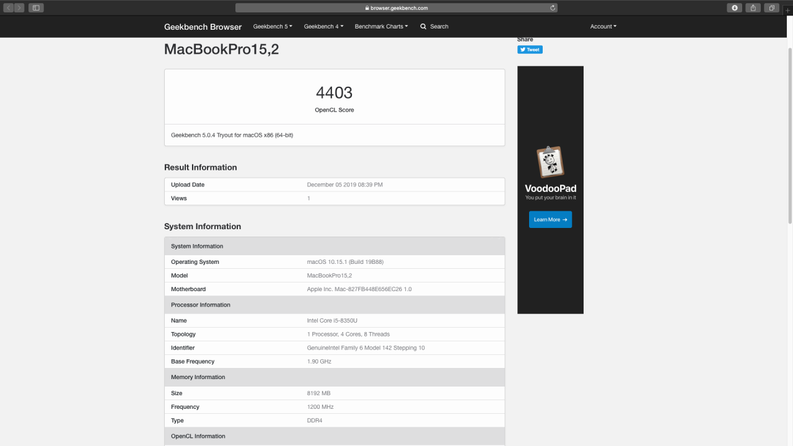
Task: Focus the browser.geekbench.com address bar
Action: click(x=396, y=8)
